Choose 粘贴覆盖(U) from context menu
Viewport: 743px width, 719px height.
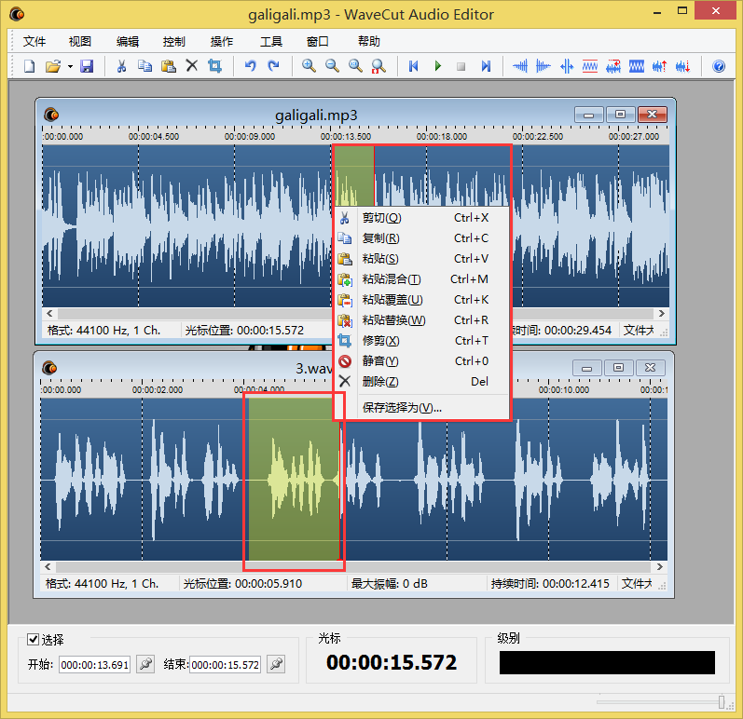(421, 300)
